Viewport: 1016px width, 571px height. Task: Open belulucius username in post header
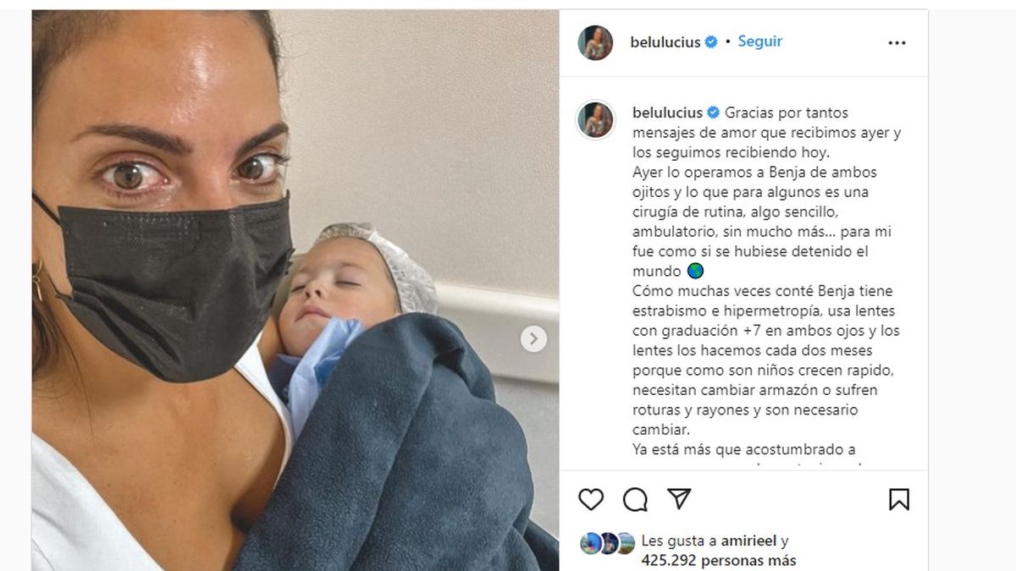point(665,42)
